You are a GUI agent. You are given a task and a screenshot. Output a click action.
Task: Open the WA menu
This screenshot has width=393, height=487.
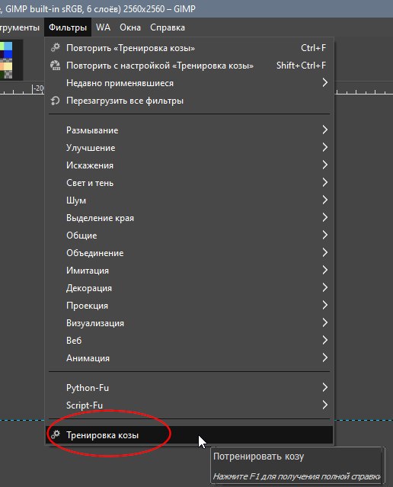pos(103,27)
